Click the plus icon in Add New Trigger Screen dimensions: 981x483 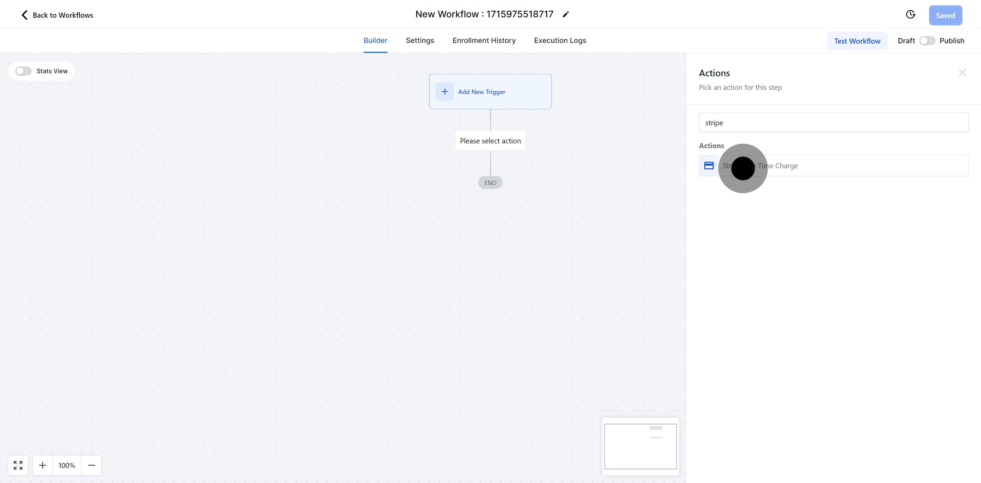point(445,92)
